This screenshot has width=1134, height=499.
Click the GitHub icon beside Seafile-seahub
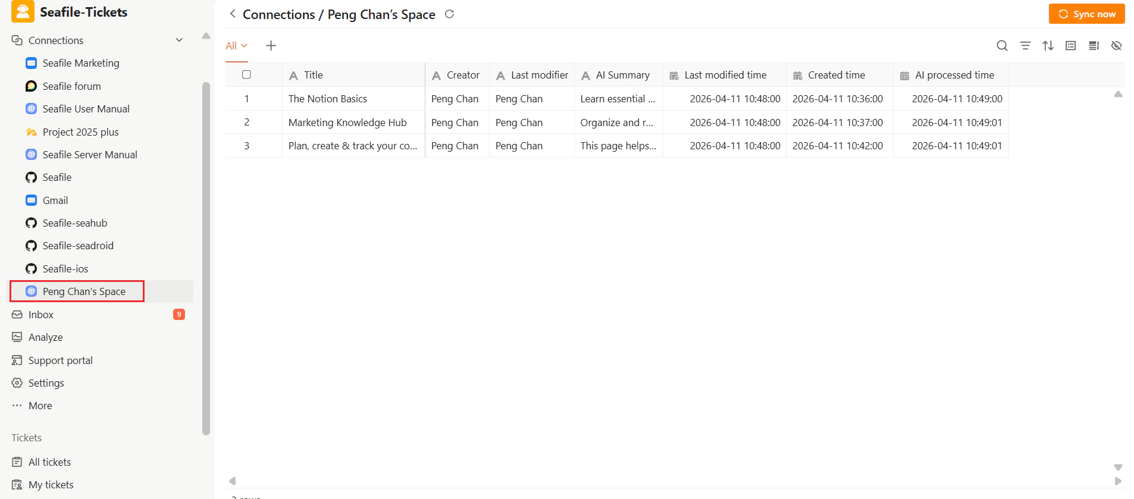pyautogui.click(x=32, y=223)
